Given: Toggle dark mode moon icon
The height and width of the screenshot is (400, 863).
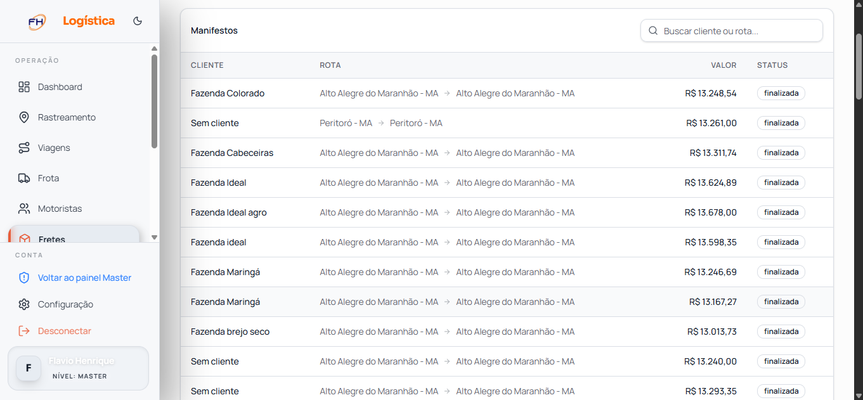Looking at the screenshot, I should click(138, 21).
